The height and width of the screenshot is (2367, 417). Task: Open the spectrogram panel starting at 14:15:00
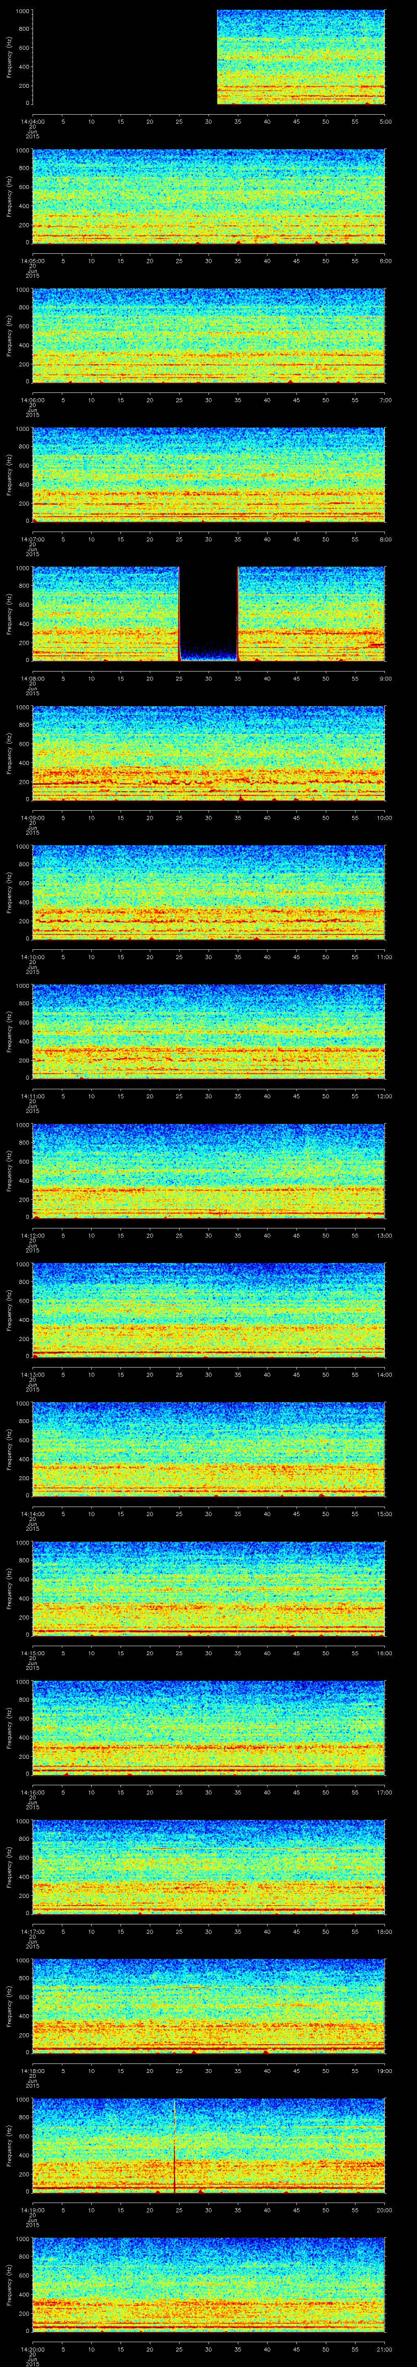coord(209,1588)
